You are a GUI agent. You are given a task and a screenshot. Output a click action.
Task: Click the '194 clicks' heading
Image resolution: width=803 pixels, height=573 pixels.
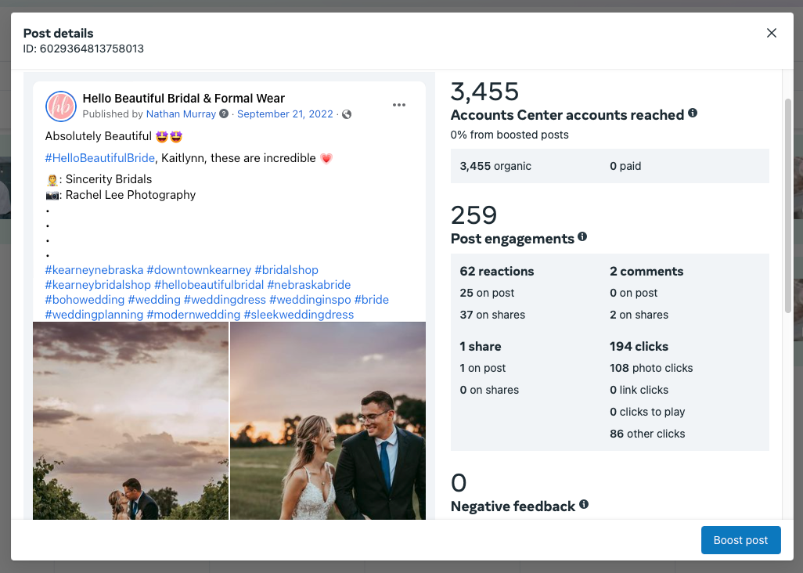(639, 347)
